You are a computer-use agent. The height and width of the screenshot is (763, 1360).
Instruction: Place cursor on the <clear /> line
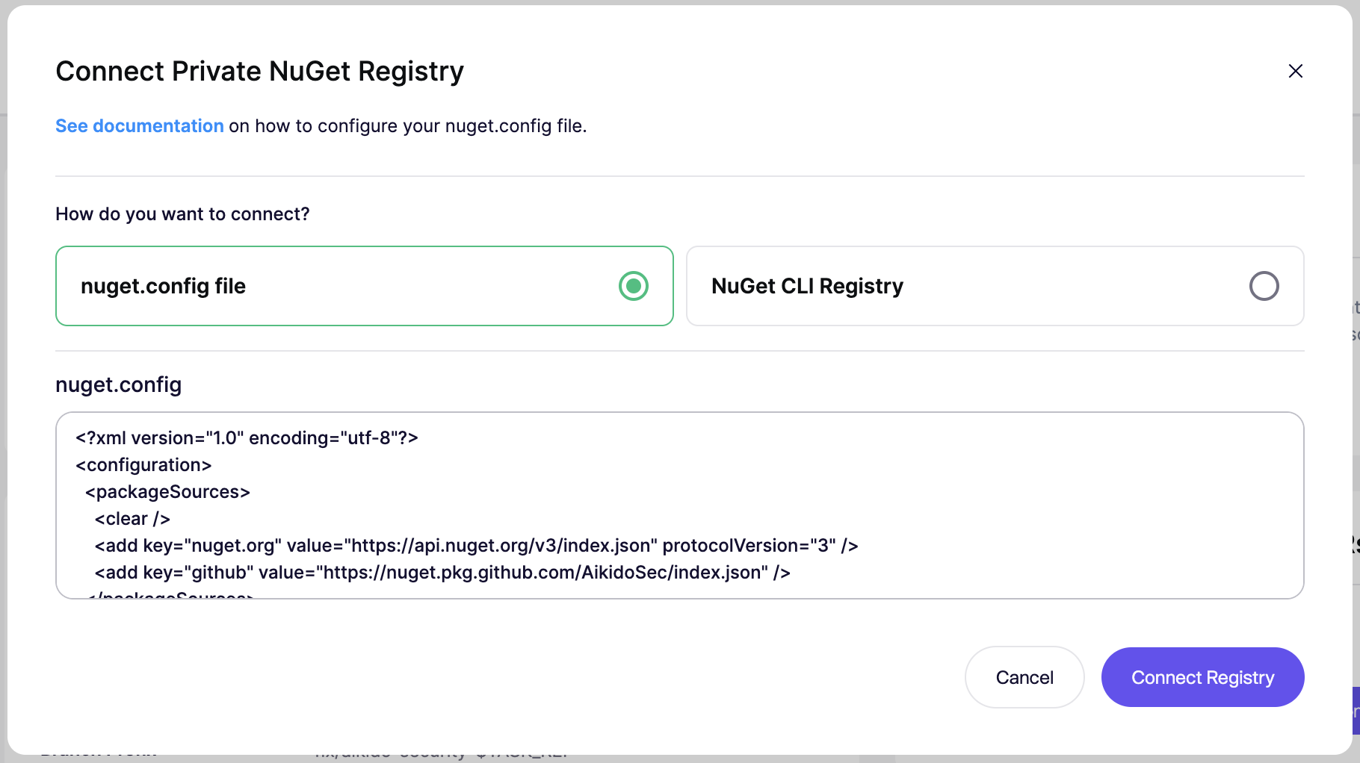point(132,519)
